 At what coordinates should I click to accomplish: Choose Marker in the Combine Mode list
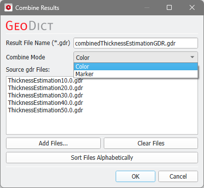pyautogui.click(x=136, y=74)
